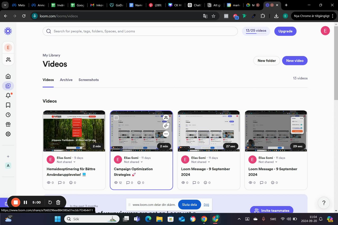This screenshot has width=338, height=225.
Task: Open File Explorer from taskbar
Action: click(159, 219)
